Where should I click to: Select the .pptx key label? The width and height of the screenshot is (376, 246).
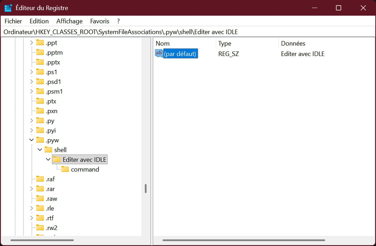pos(53,62)
